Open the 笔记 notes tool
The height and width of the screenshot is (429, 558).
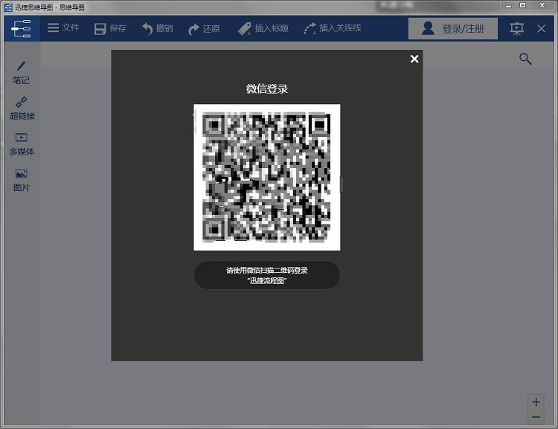[22, 73]
